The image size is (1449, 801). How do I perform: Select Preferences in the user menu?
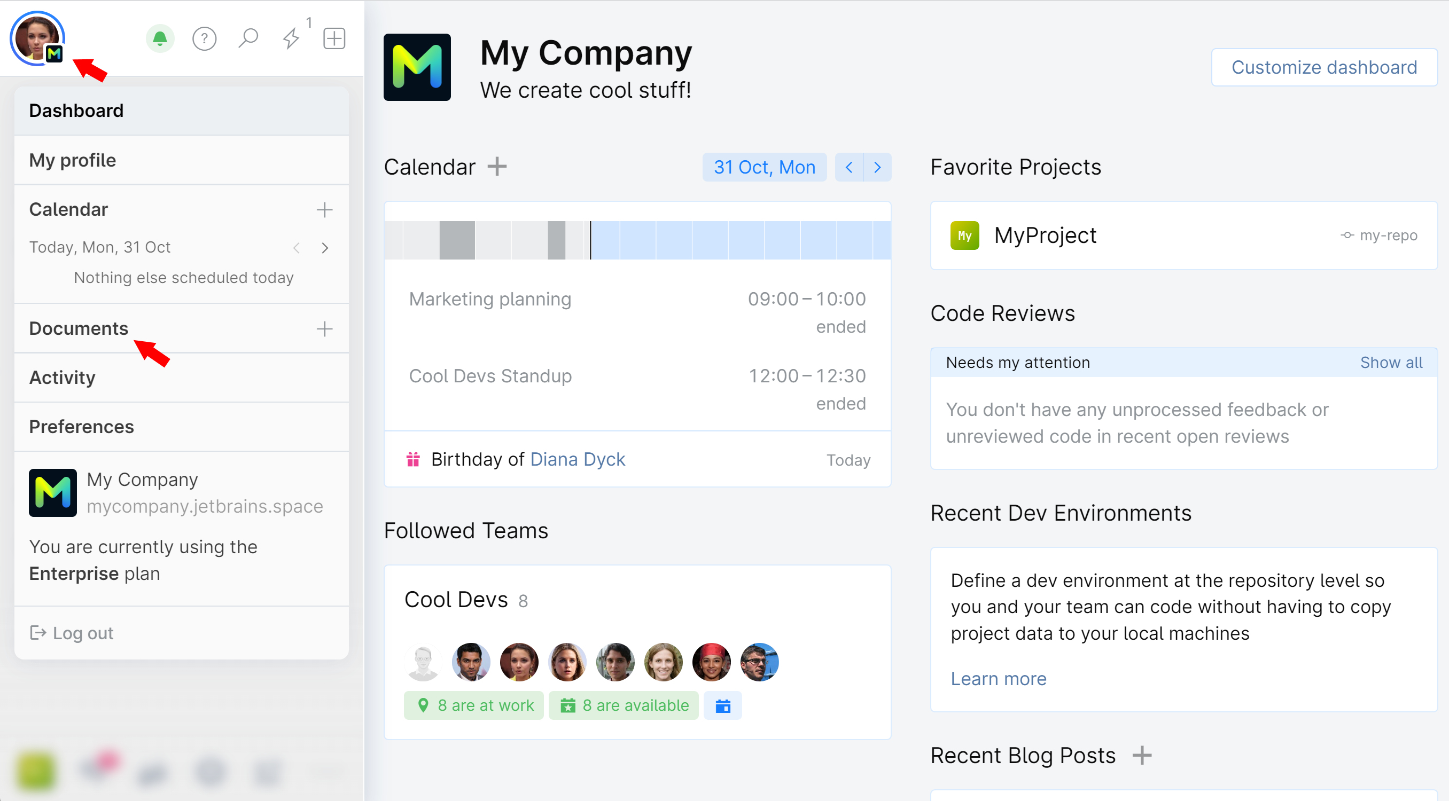click(82, 427)
